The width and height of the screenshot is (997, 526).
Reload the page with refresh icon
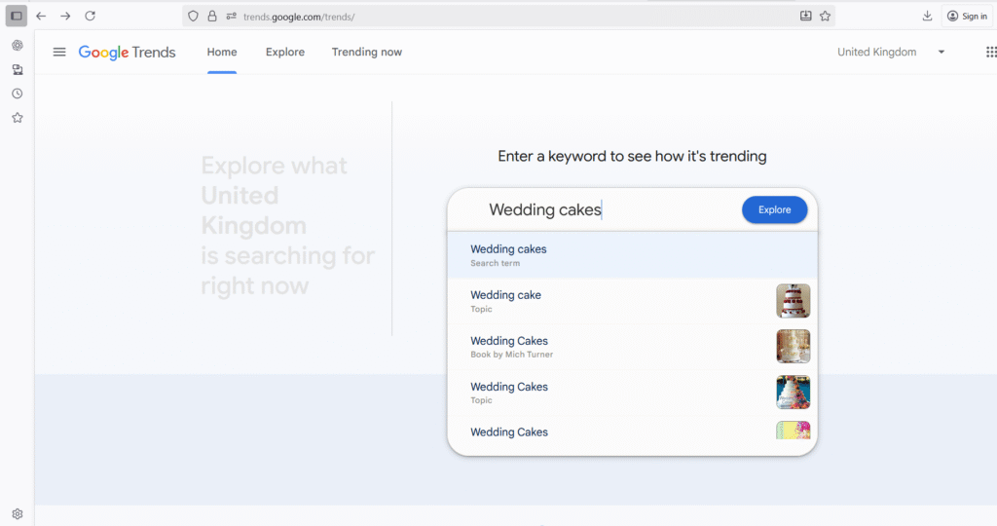pyautogui.click(x=91, y=16)
